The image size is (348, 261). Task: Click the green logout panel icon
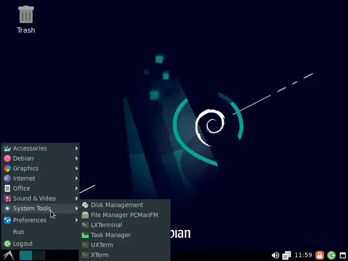pos(331,255)
